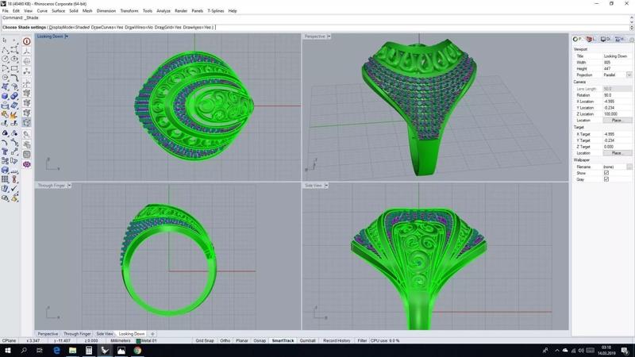Open the Surface menu
The height and width of the screenshot is (357, 635).
58,11
